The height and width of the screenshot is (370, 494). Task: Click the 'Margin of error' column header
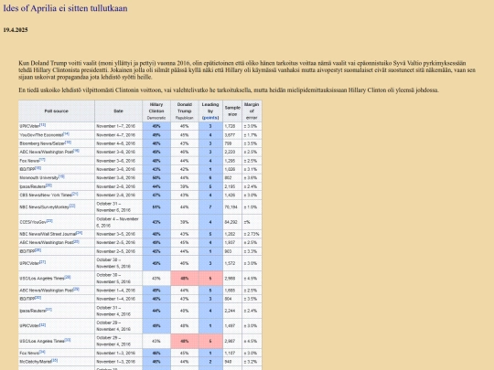pos(252,111)
